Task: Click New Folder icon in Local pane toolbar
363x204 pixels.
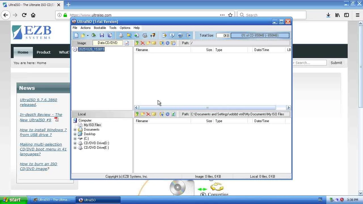Action: click(x=143, y=114)
